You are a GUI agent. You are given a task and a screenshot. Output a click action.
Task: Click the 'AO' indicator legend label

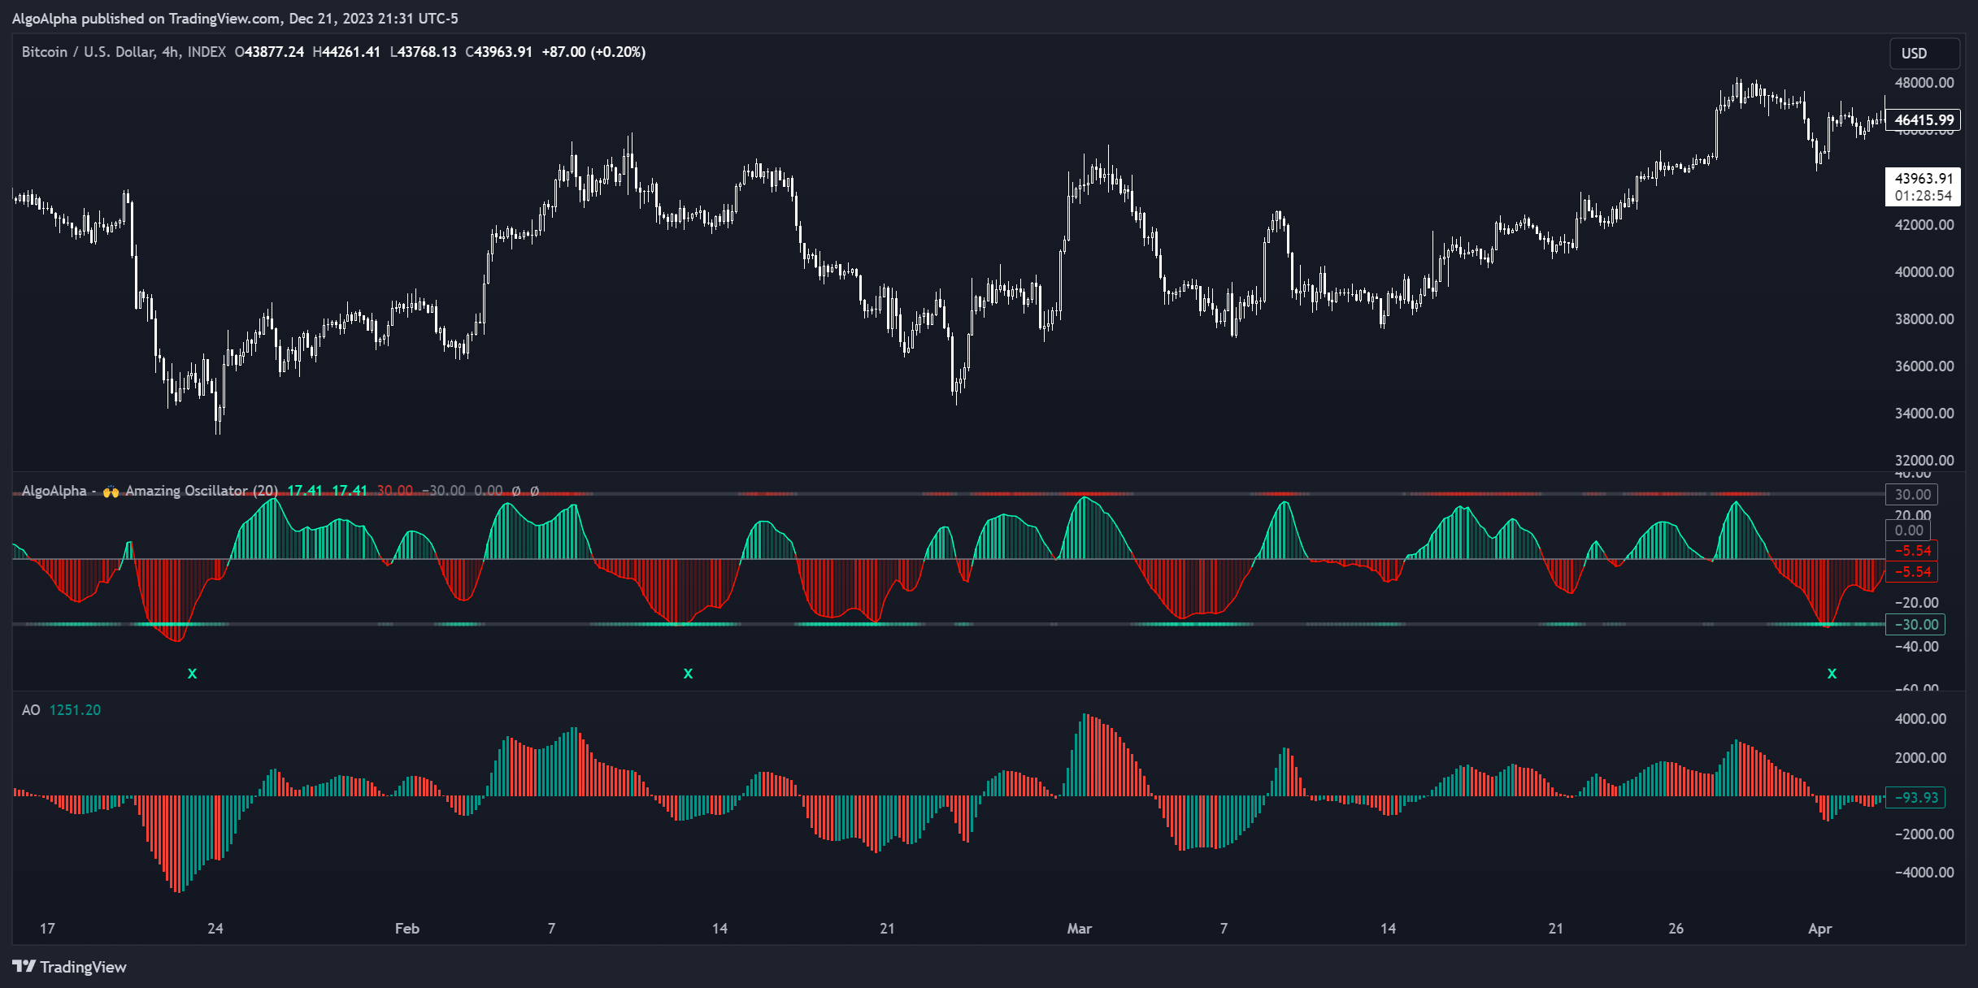(x=31, y=710)
